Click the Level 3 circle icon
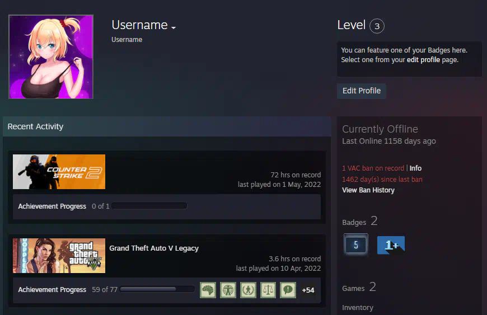This screenshot has width=487, height=315. [377, 26]
